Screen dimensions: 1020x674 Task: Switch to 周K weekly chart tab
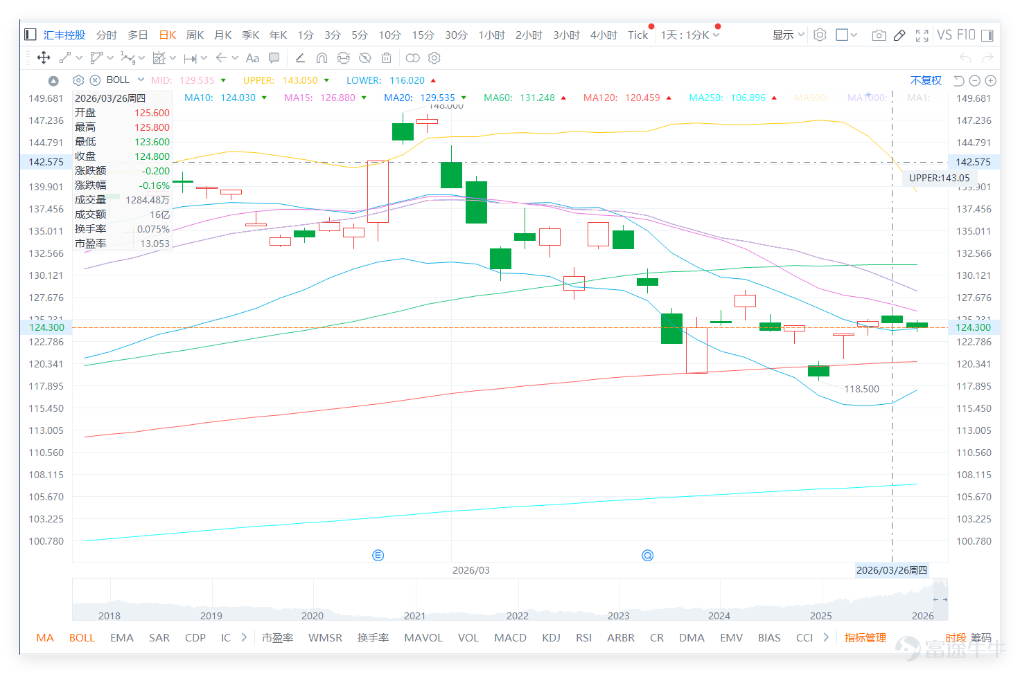[x=195, y=35]
